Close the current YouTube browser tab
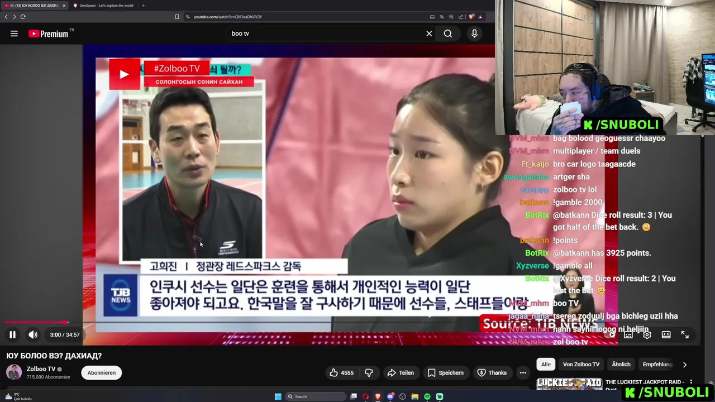 pyautogui.click(x=64, y=6)
